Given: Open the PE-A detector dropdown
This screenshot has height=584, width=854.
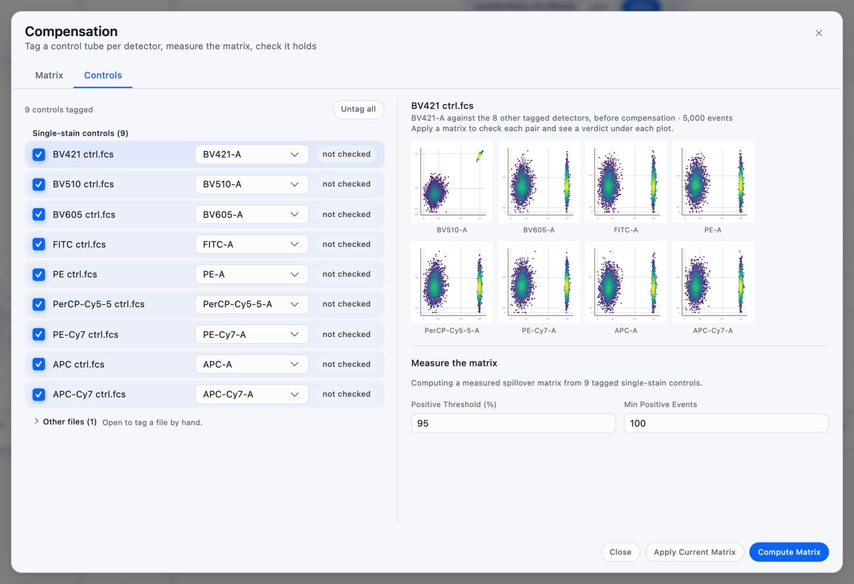Looking at the screenshot, I should 252,274.
